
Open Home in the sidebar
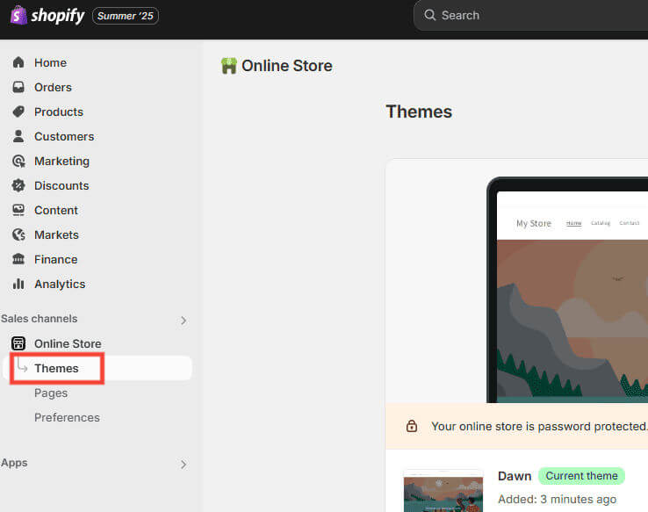pyautogui.click(x=50, y=63)
